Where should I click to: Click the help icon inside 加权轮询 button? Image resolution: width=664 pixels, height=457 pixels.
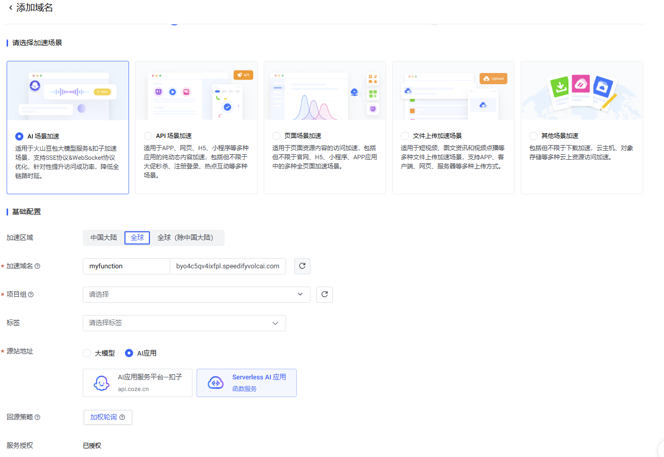(122, 417)
